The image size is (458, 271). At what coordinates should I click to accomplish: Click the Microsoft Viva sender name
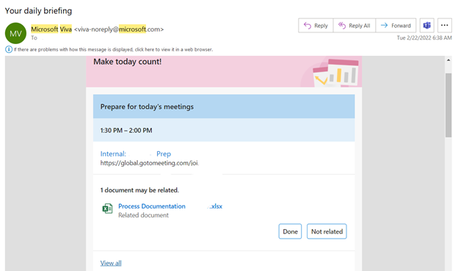[51, 29]
